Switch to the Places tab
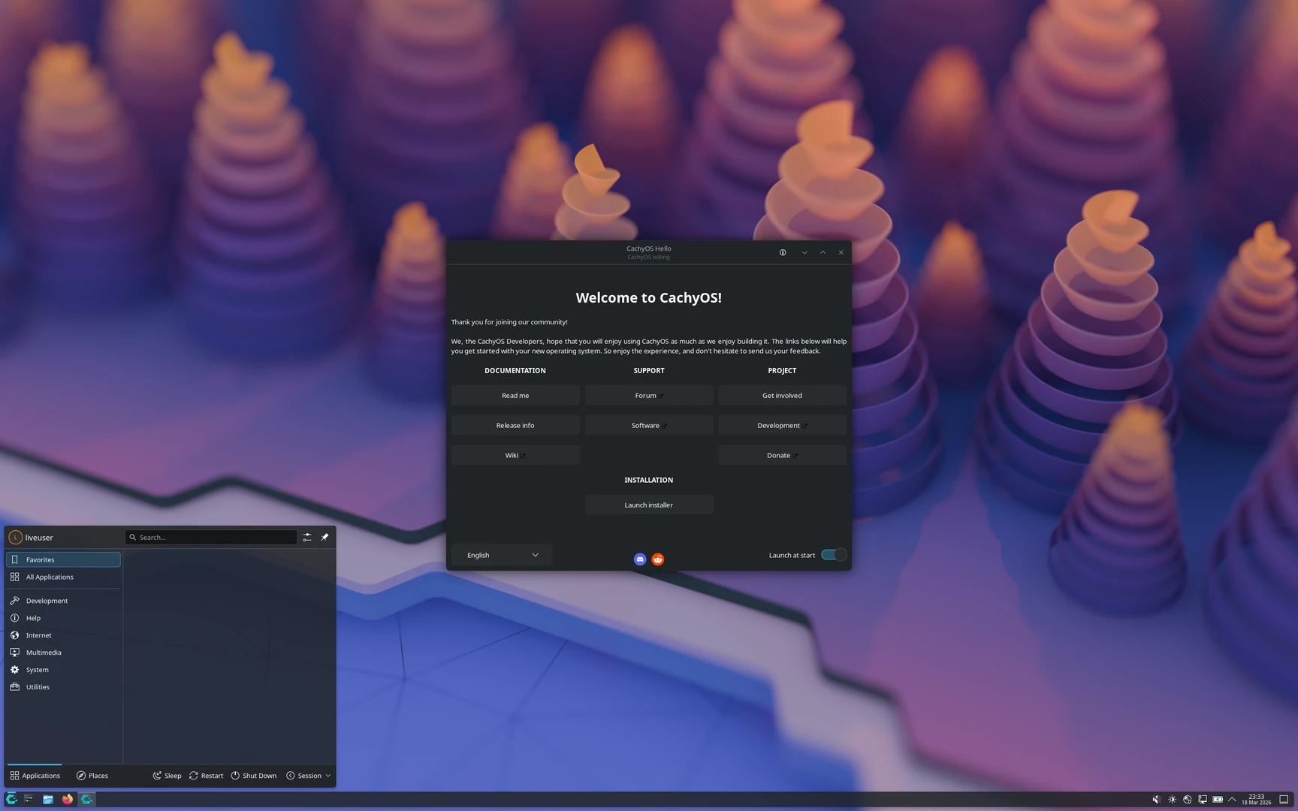Viewport: 1298px width, 811px height. click(92, 776)
